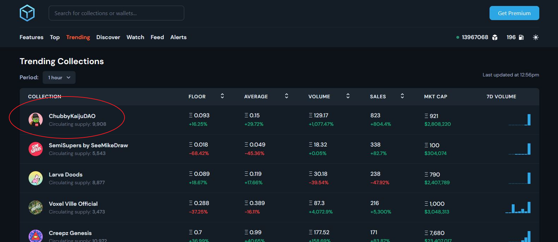The height and width of the screenshot is (242, 558).
Task: Click Larva Doods average 0.119
Action: click(253, 174)
